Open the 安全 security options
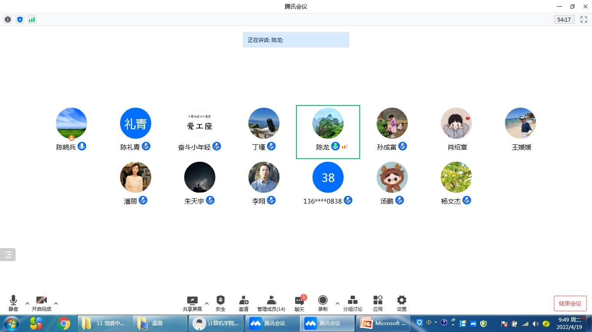592x332 pixels. pos(221,303)
